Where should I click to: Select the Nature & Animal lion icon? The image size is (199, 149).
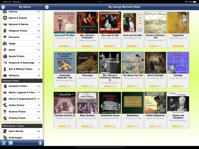pos(5,18)
